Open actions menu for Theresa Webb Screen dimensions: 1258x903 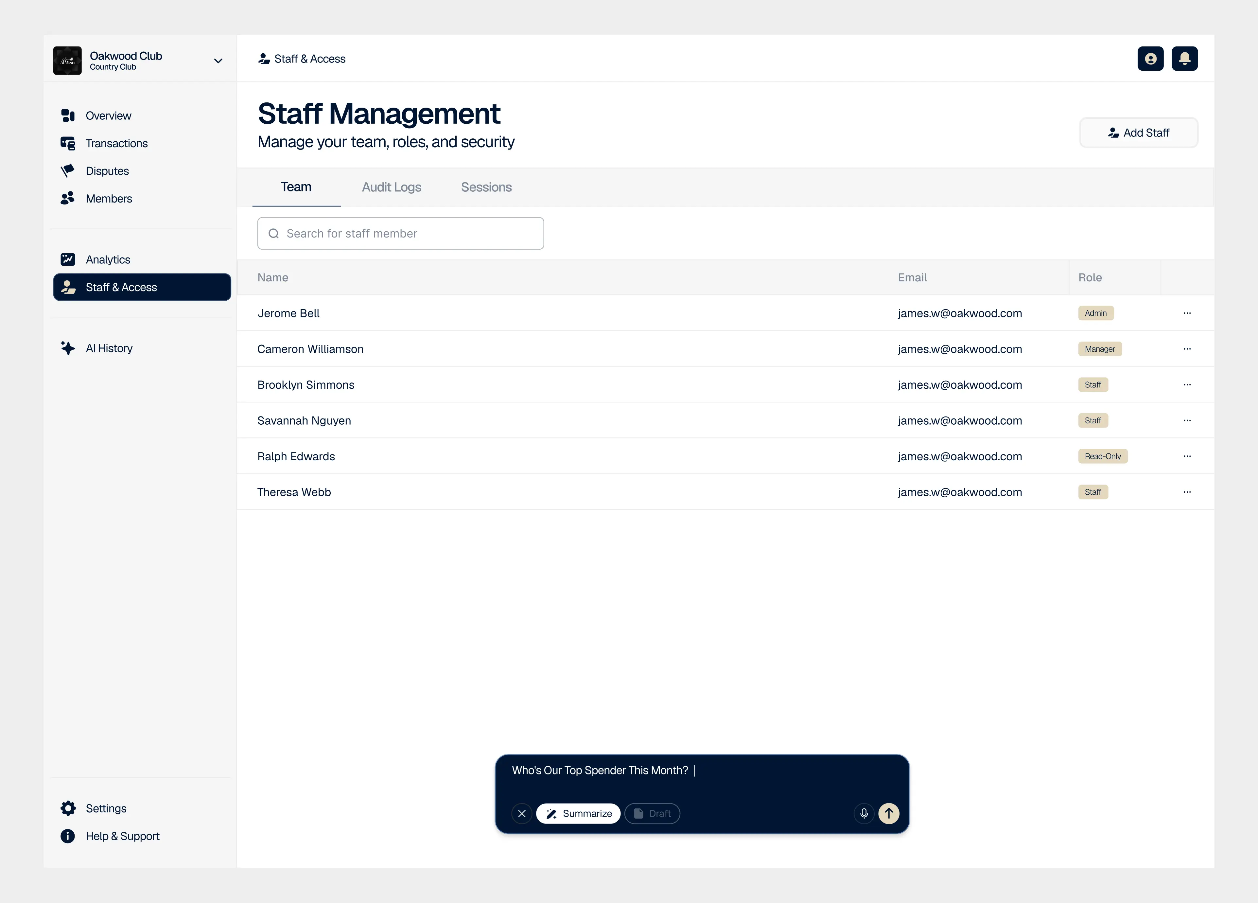click(x=1188, y=491)
